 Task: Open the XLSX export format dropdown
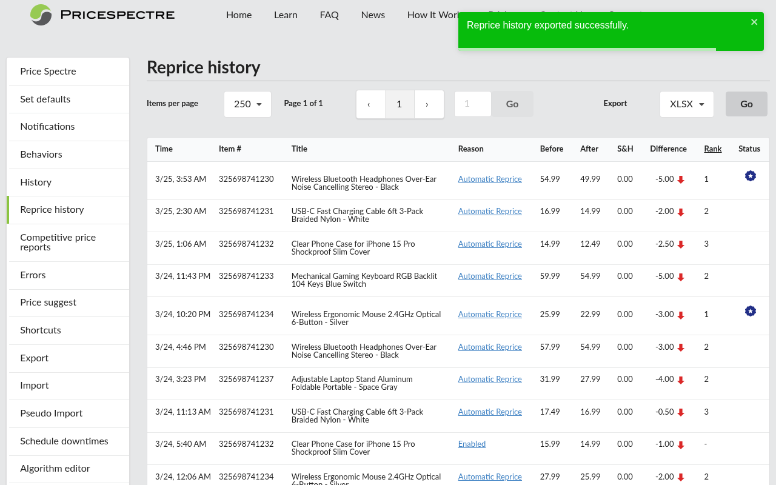click(x=686, y=104)
